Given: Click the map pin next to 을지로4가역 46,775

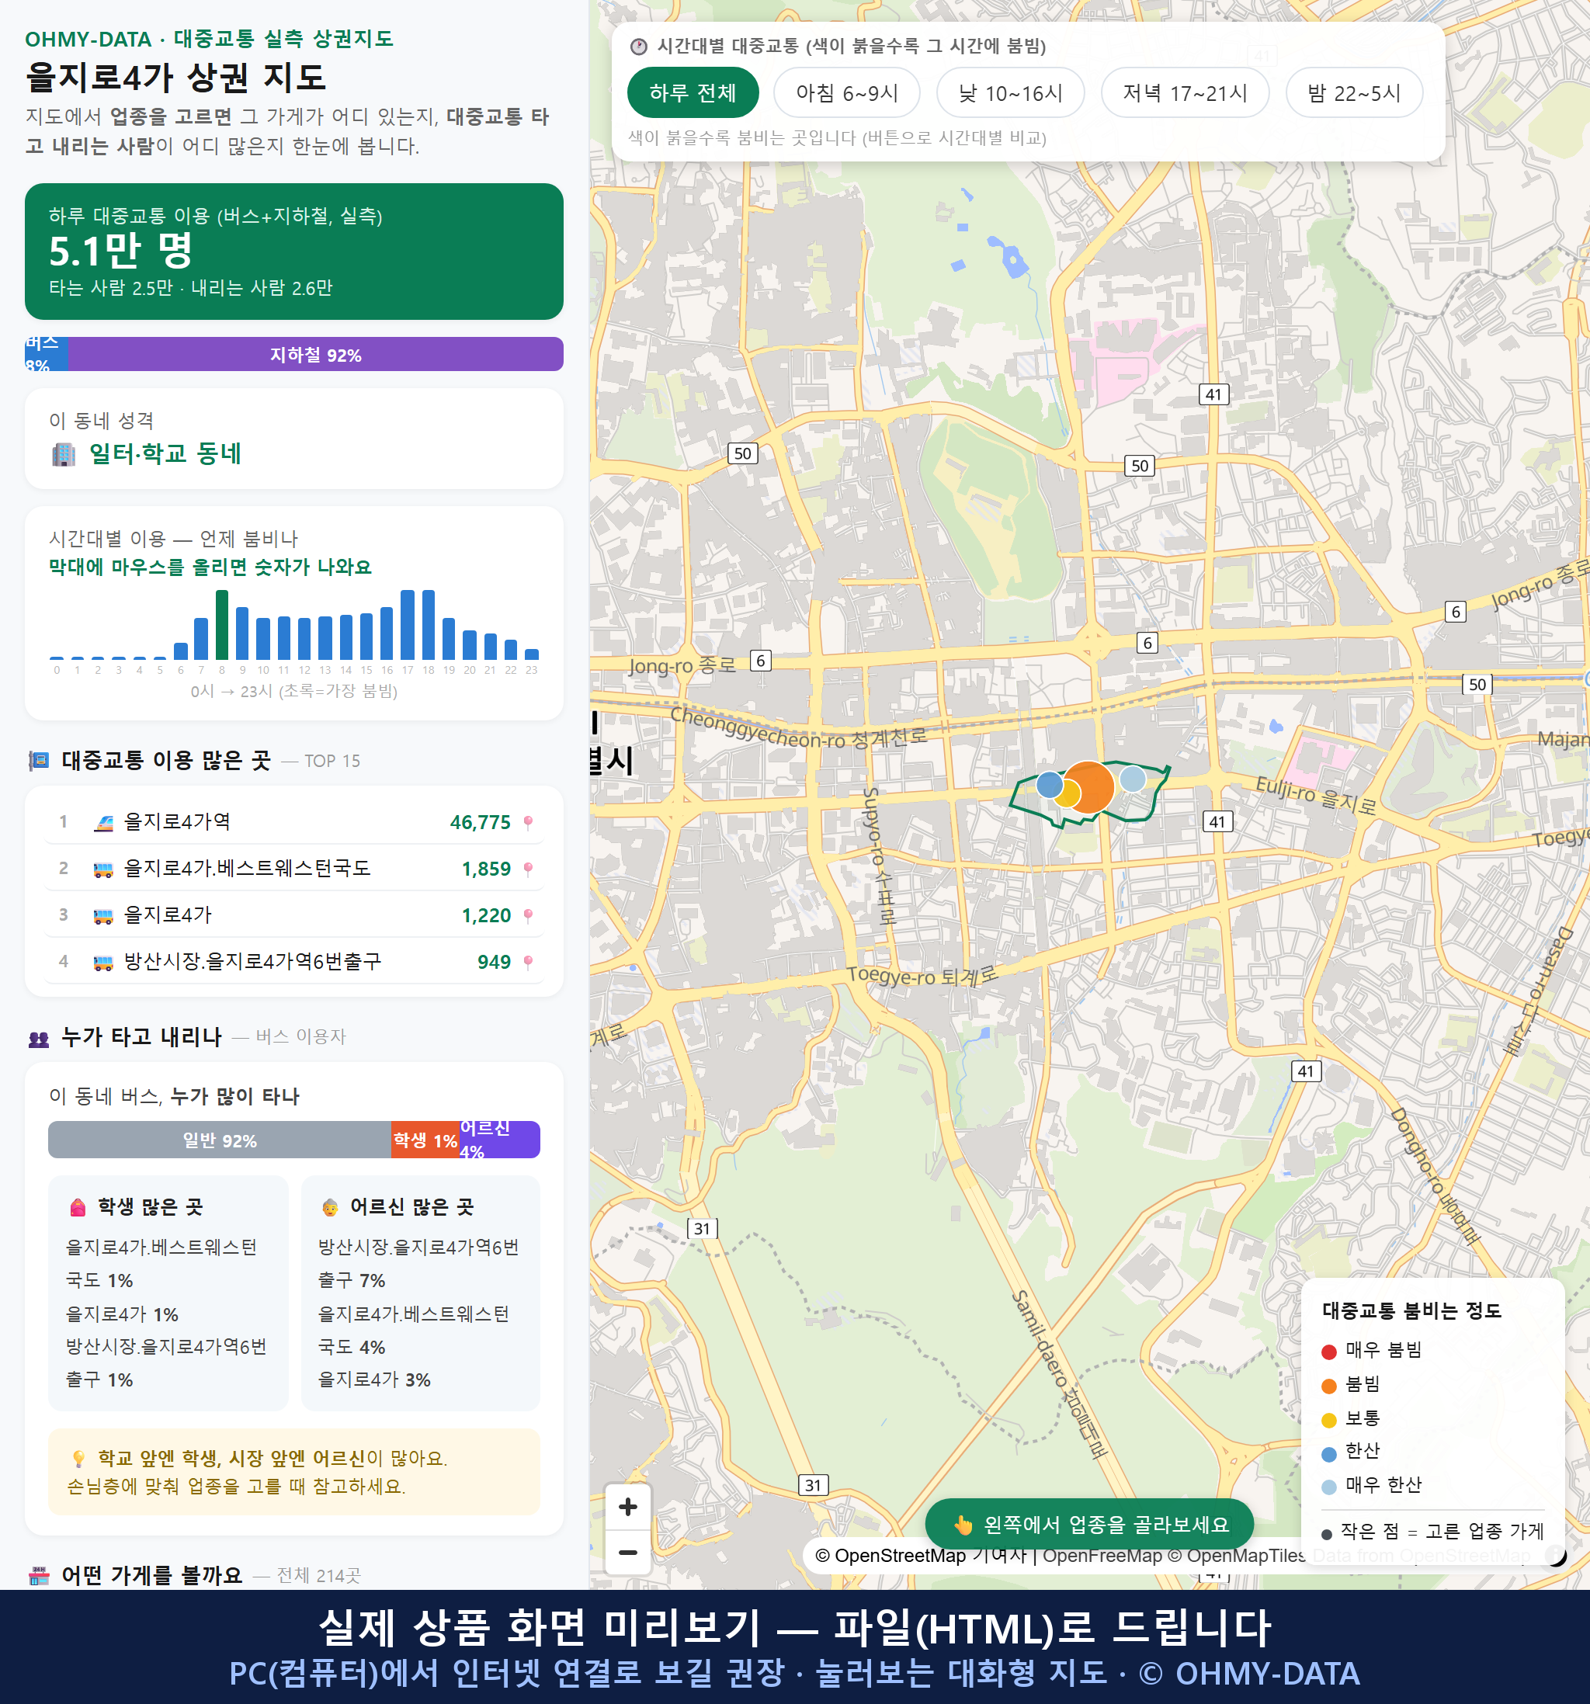Looking at the screenshot, I should click(528, 823).
